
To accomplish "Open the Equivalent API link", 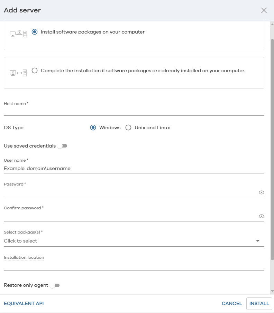I will 24,303.
